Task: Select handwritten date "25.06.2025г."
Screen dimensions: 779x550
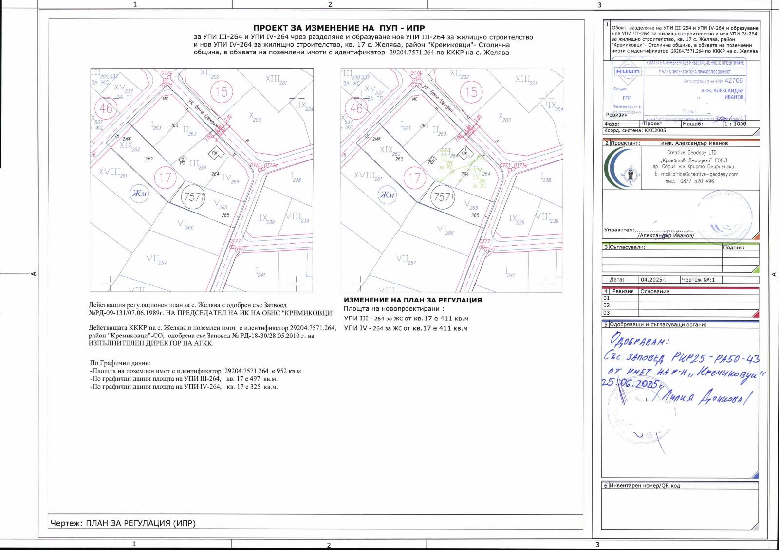Action: click(x=632, y=384)
